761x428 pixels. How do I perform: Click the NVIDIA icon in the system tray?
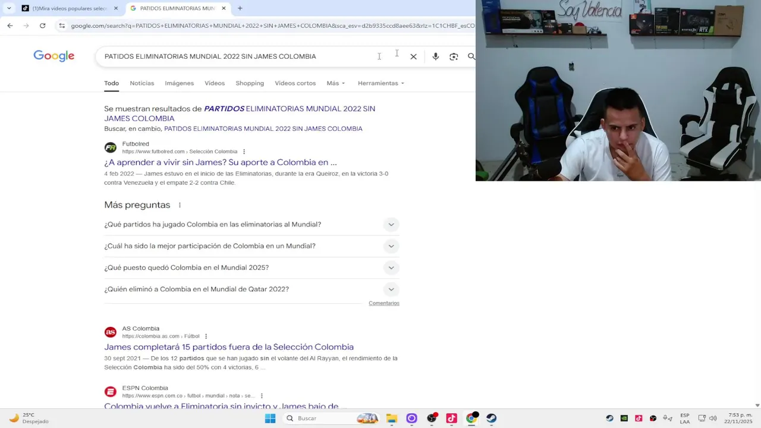click(624, 418)
